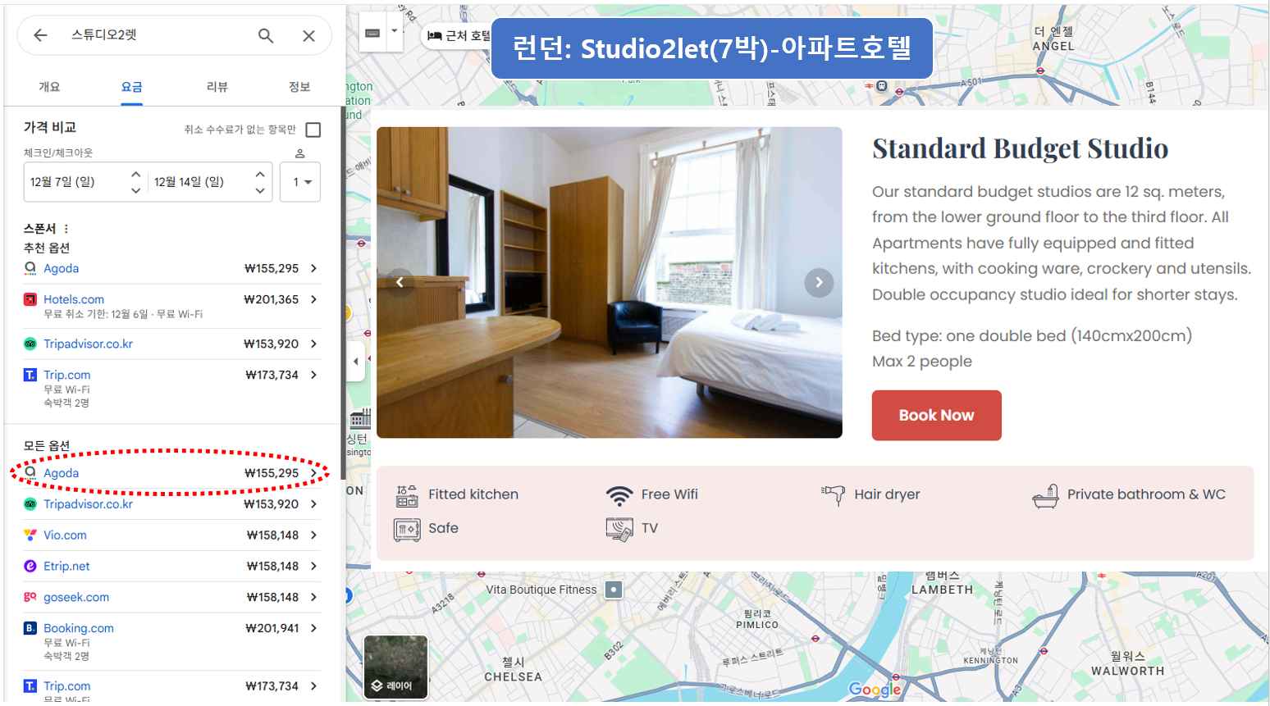Click the magnifier search icon

pos(266,35)
